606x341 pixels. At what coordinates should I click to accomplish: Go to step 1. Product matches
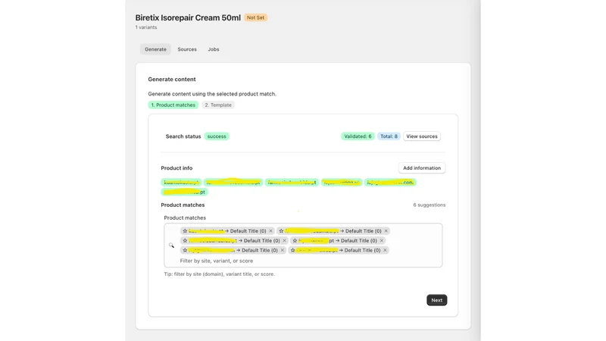click(x=173, y=105)
